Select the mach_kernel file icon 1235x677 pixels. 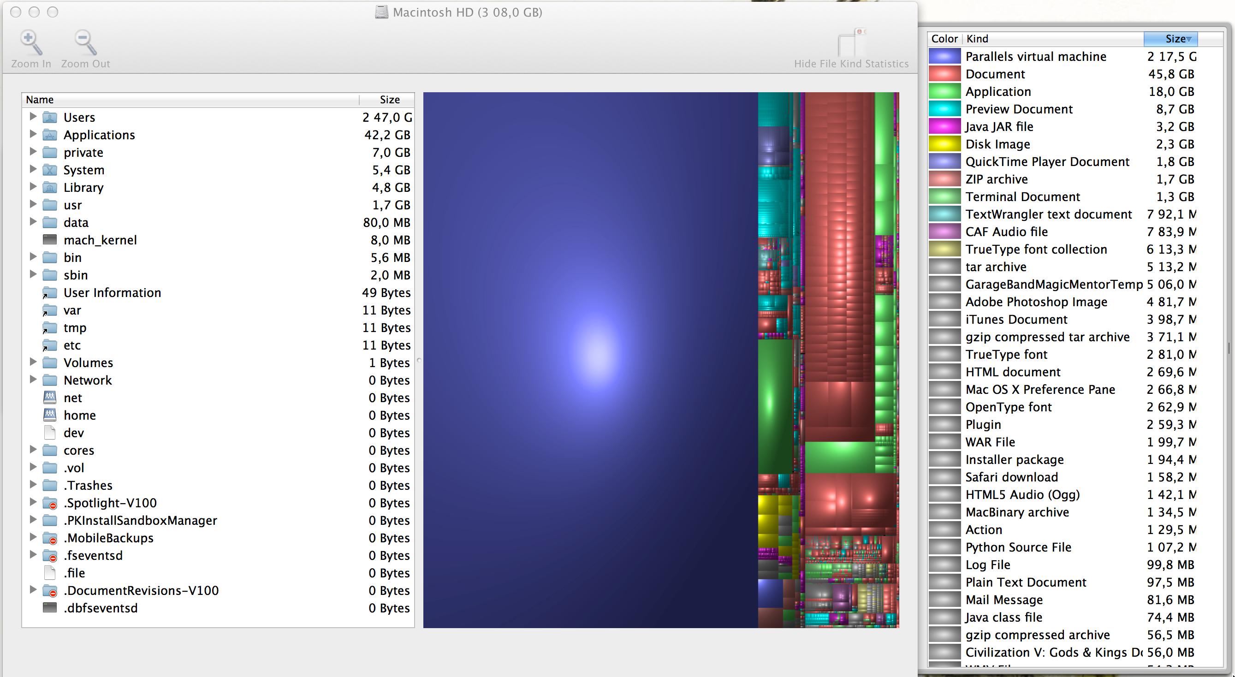[x=50, y=240]
